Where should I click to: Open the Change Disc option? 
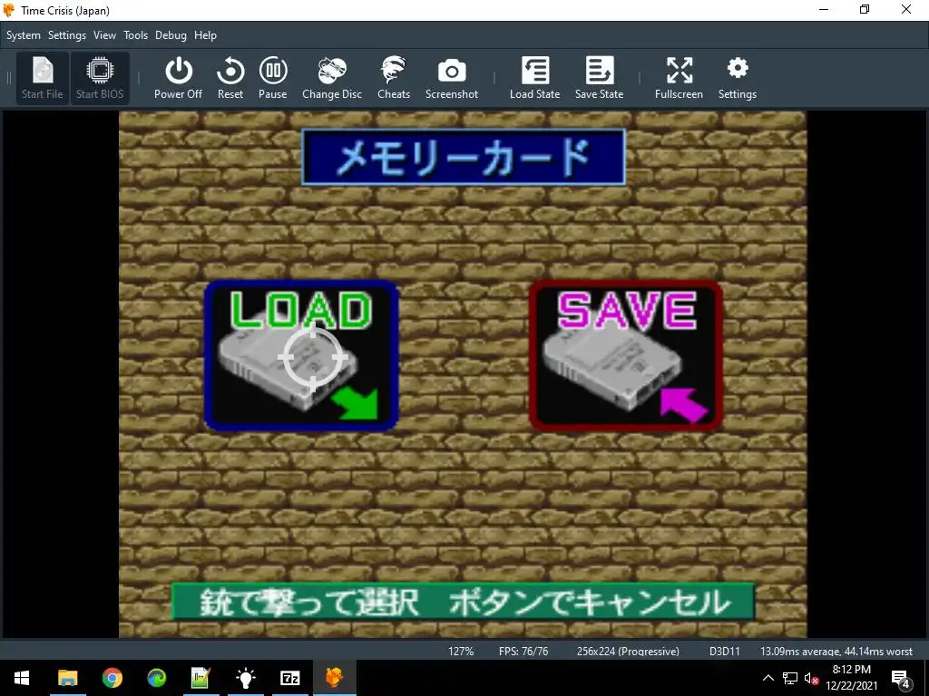point(332,78)
